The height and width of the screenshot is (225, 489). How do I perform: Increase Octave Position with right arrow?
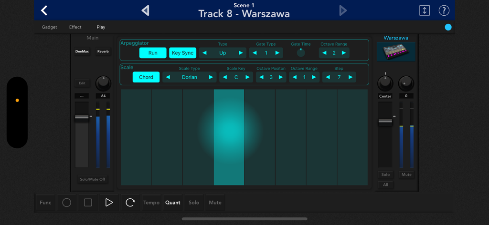click(x=281, y=77)
